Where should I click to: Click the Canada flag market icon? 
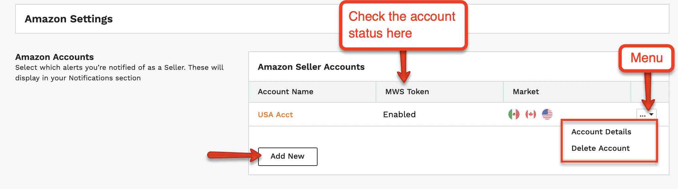click(530, 114)
